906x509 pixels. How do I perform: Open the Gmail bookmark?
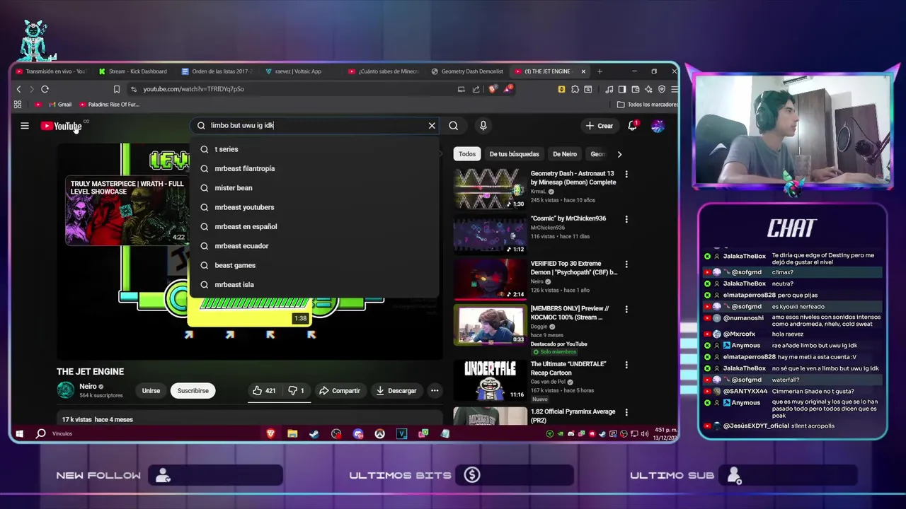60,105
